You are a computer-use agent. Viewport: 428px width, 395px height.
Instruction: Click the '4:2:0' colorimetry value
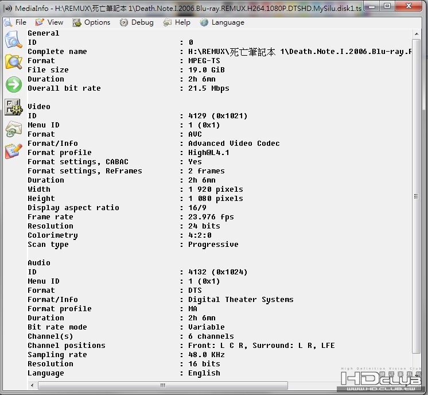click(x=200, y=235)
